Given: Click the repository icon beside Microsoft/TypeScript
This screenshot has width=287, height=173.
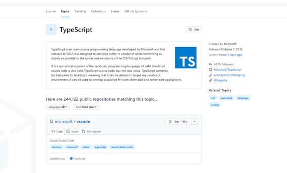Looking at the screenshot, I should [x=211, y=70].
